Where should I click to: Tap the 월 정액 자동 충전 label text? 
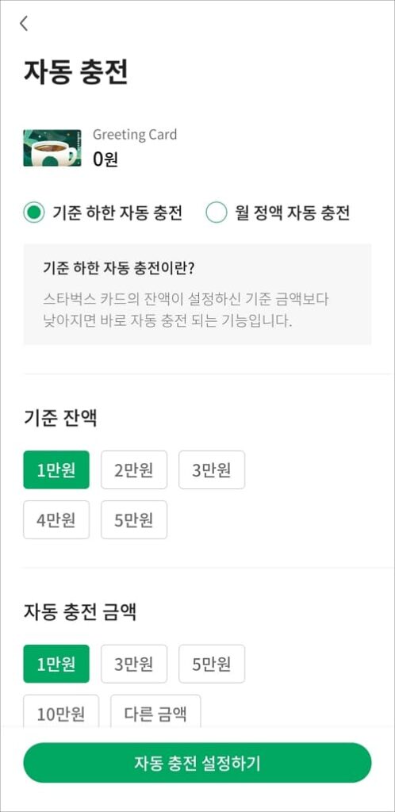tap(293, 213)
